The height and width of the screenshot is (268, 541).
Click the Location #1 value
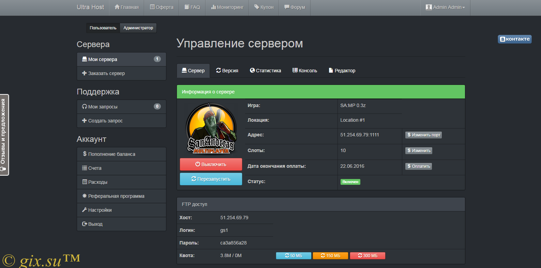point(352,120)
